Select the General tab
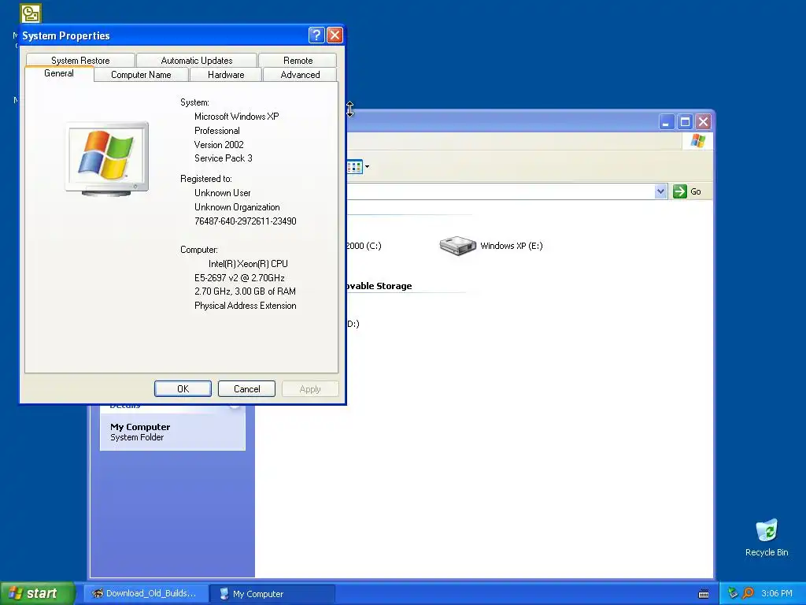Viewport: 806px width, 605px height. pyautogui.click(x=59, y=73)
